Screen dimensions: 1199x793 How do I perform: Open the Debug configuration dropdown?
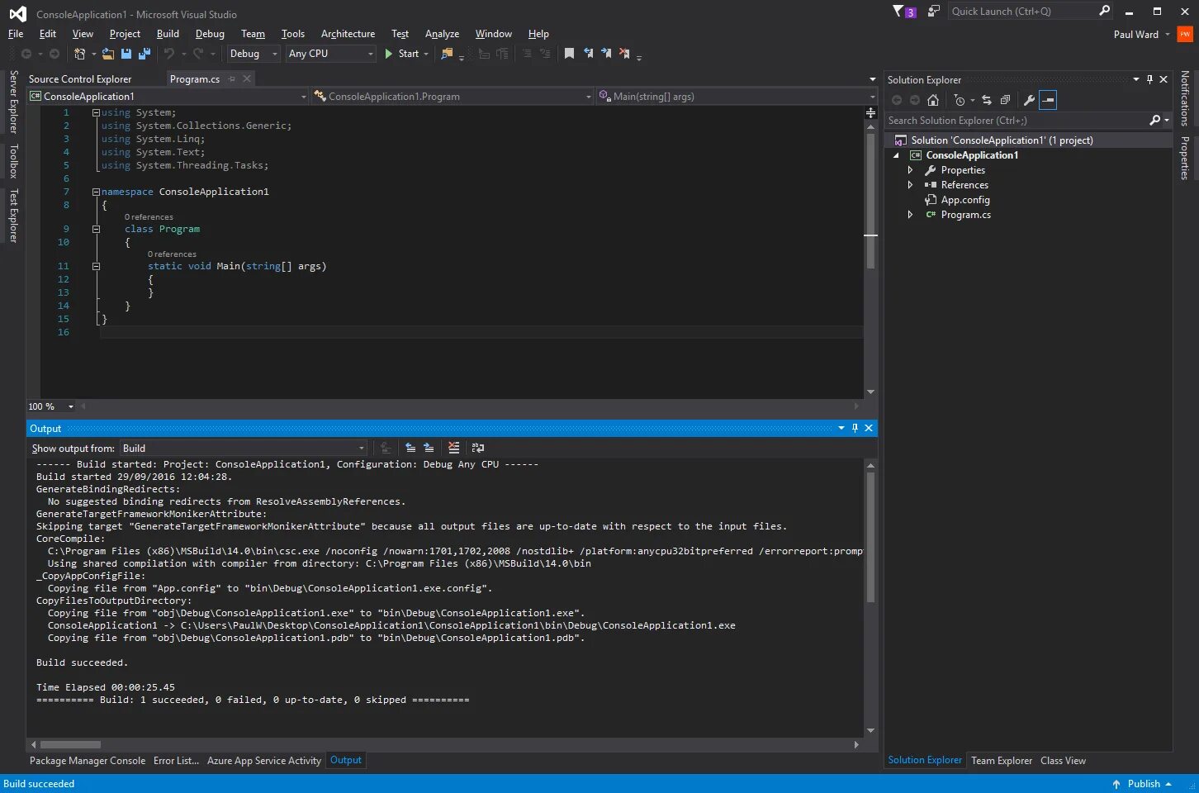pos(254,54)
